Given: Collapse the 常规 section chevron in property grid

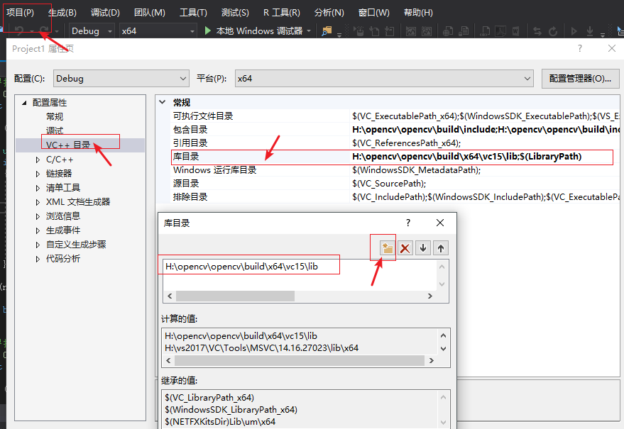Looking at the screenshot, I should 162,102.
